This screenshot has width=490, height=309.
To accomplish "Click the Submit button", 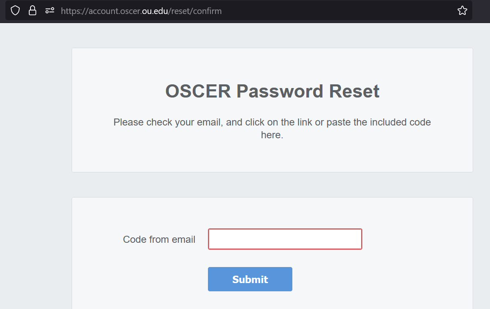I will coord(250,279).
